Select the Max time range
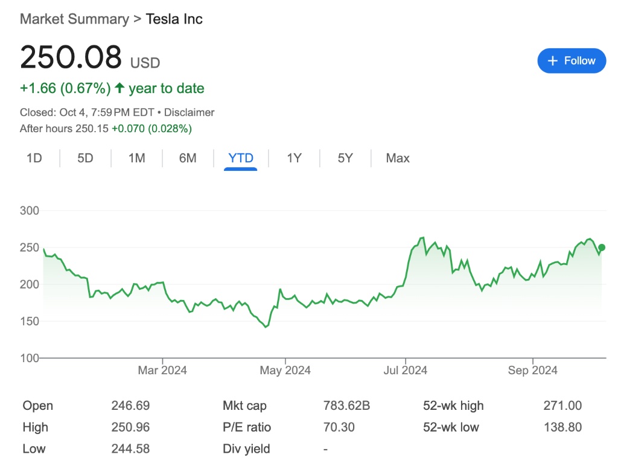 click(398, 158)
